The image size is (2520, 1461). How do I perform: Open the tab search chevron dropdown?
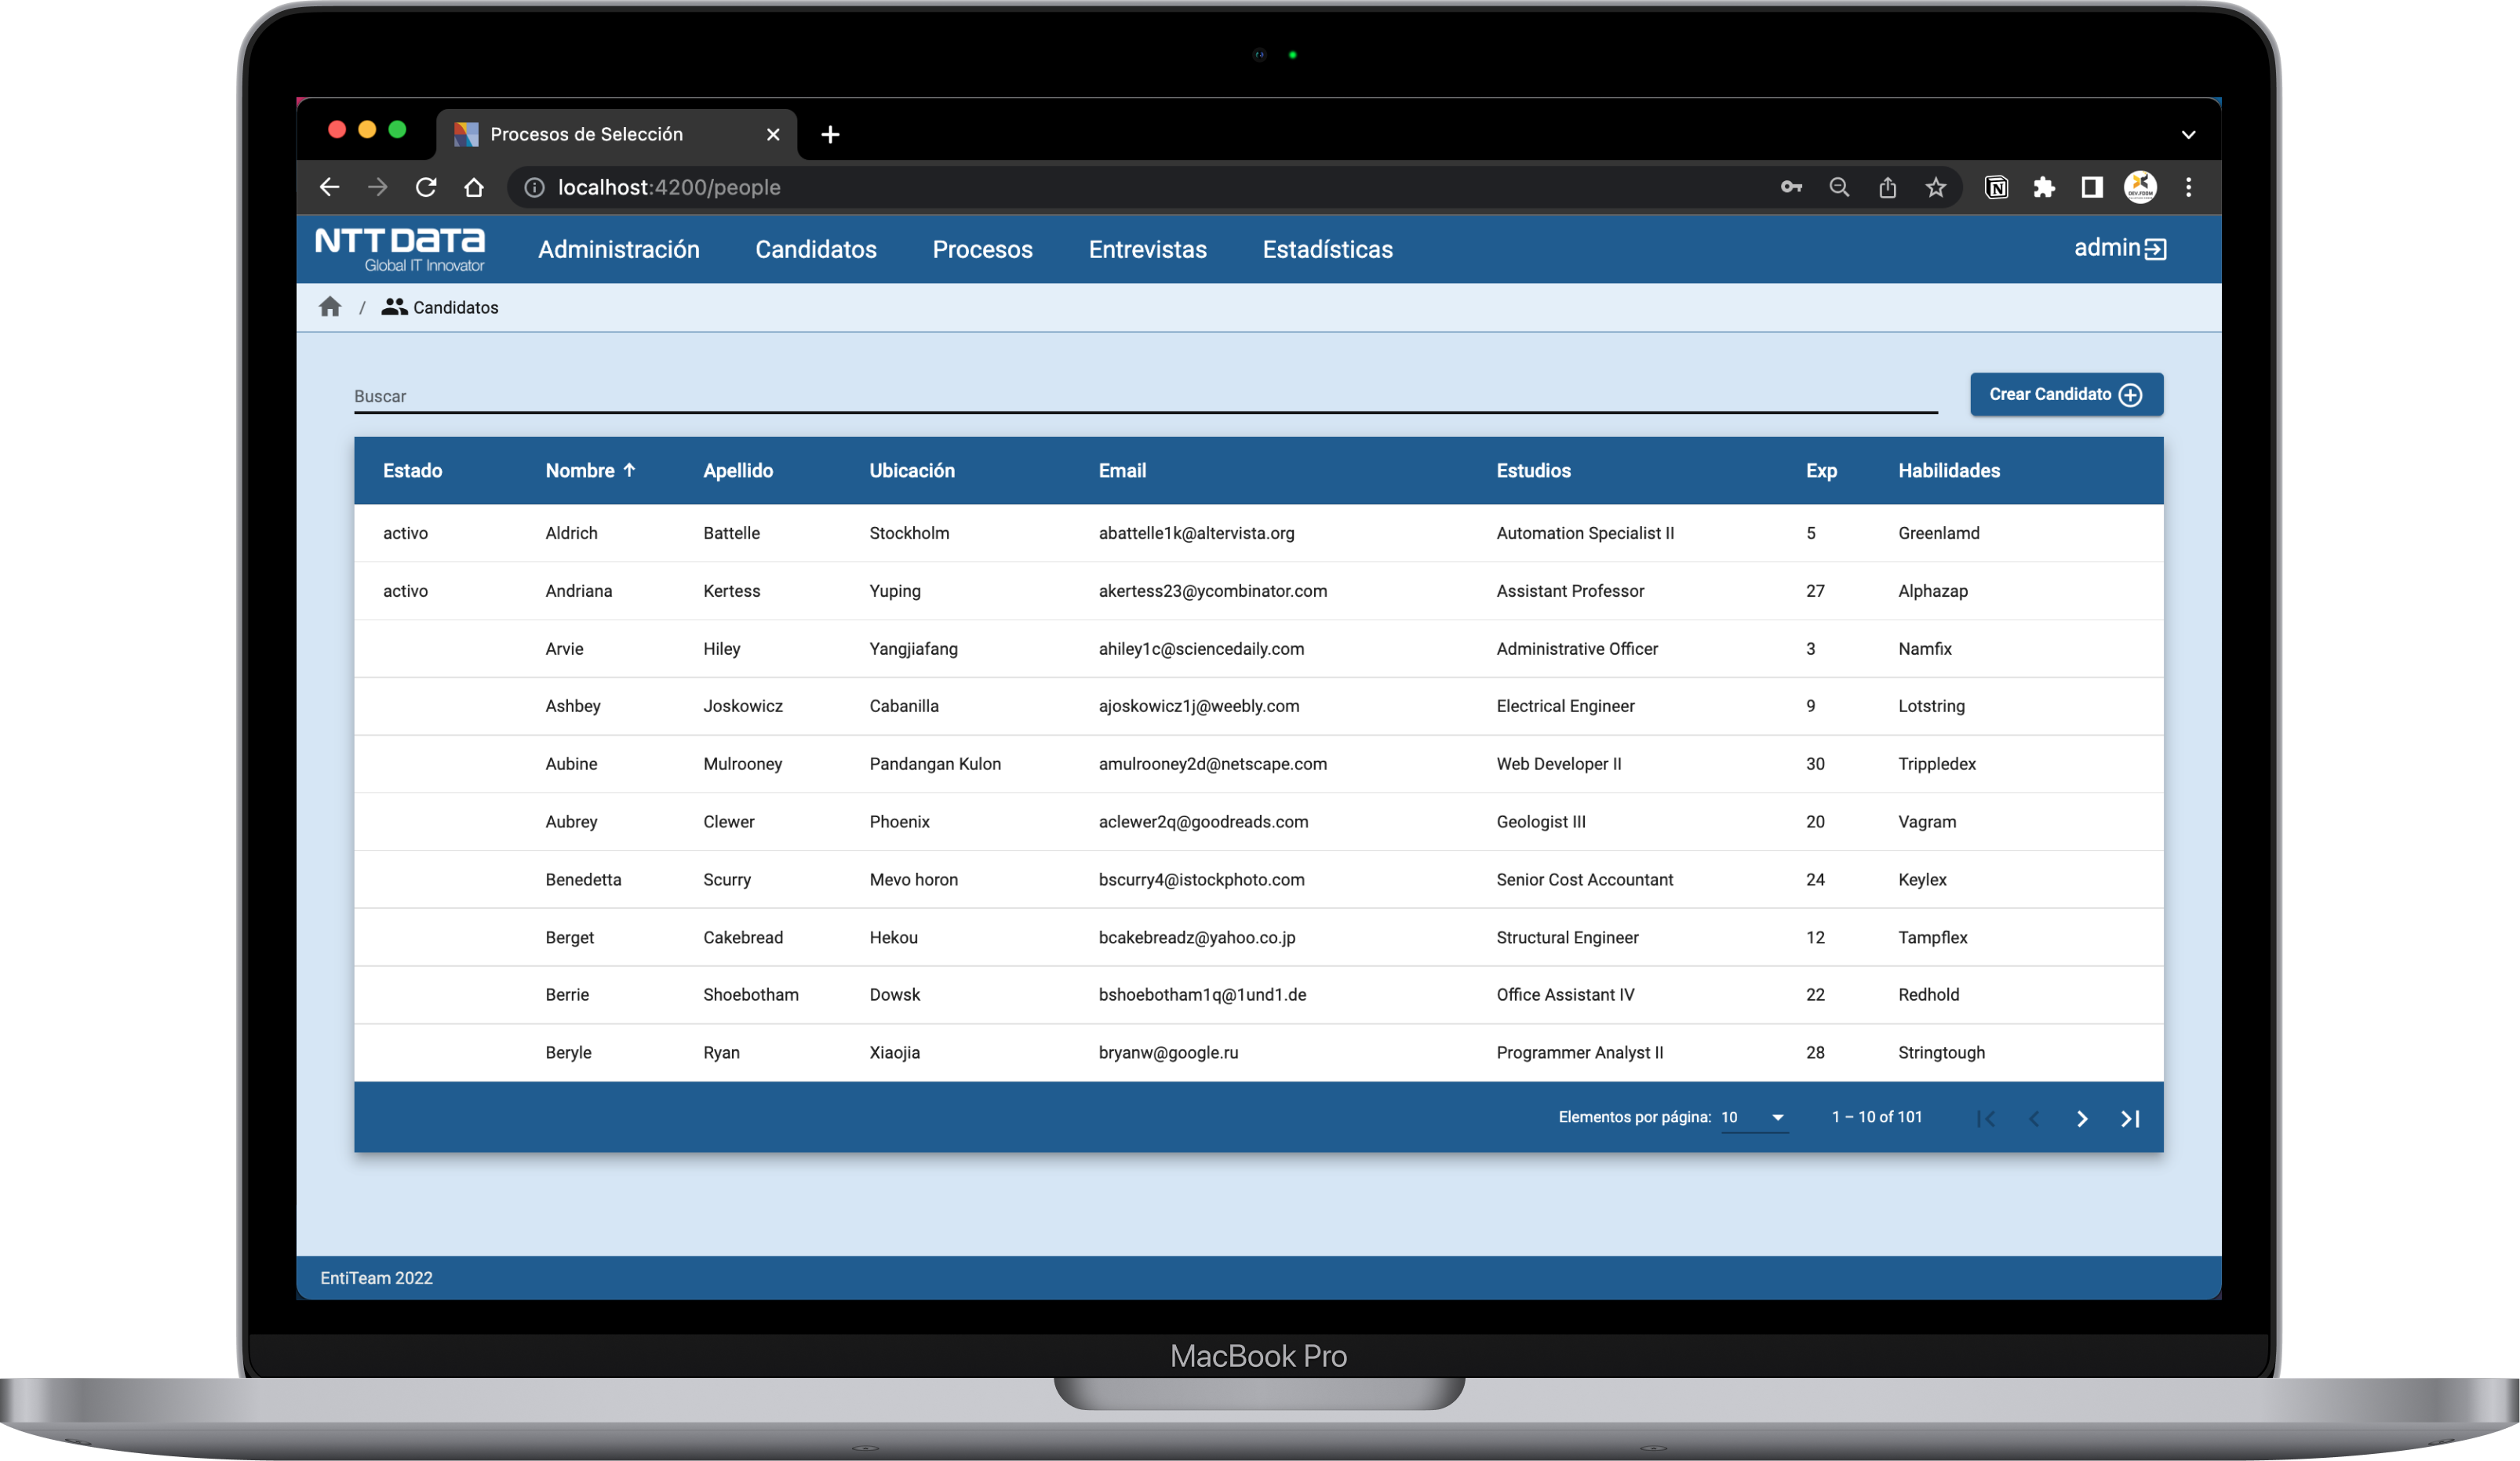[x=2187, y=134]
